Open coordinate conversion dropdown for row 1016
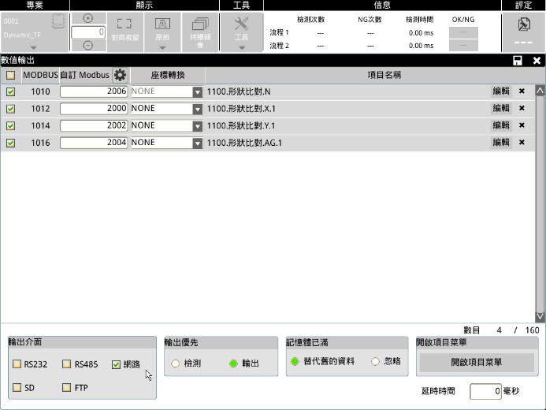The width and height of the screenshot is (546, 410). pyautogui.click(x=198, y=143)
